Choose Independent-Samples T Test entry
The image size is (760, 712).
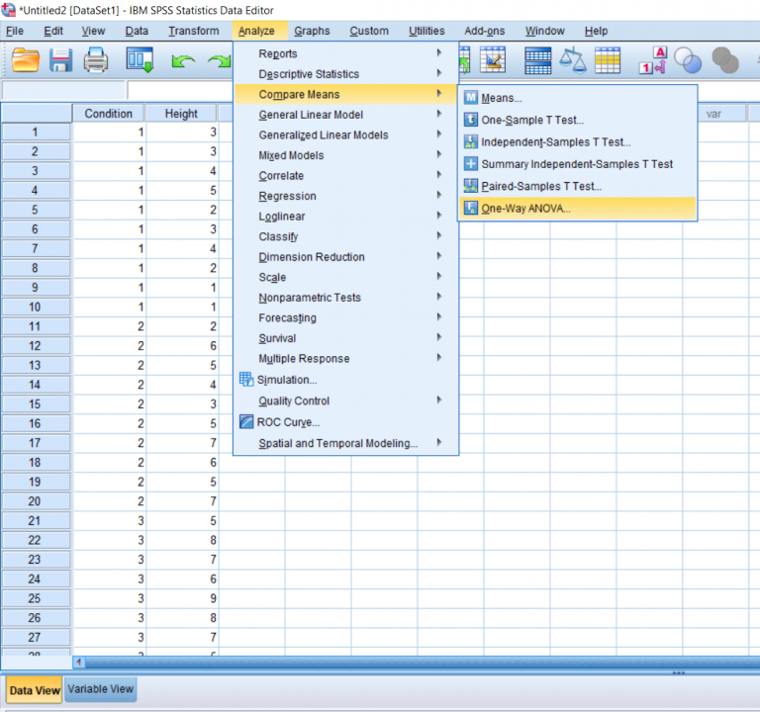coord(577,142)
